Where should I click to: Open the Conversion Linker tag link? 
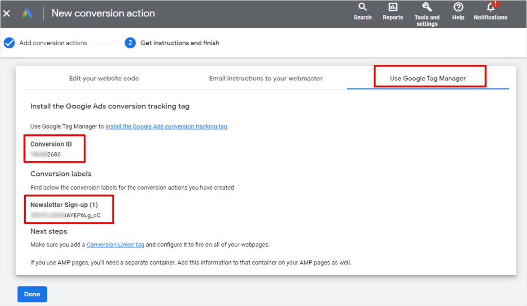[115, 244]
